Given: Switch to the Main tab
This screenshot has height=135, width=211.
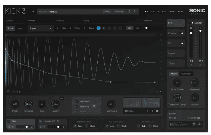Looking at the screenshot, I should coord(176,23).
